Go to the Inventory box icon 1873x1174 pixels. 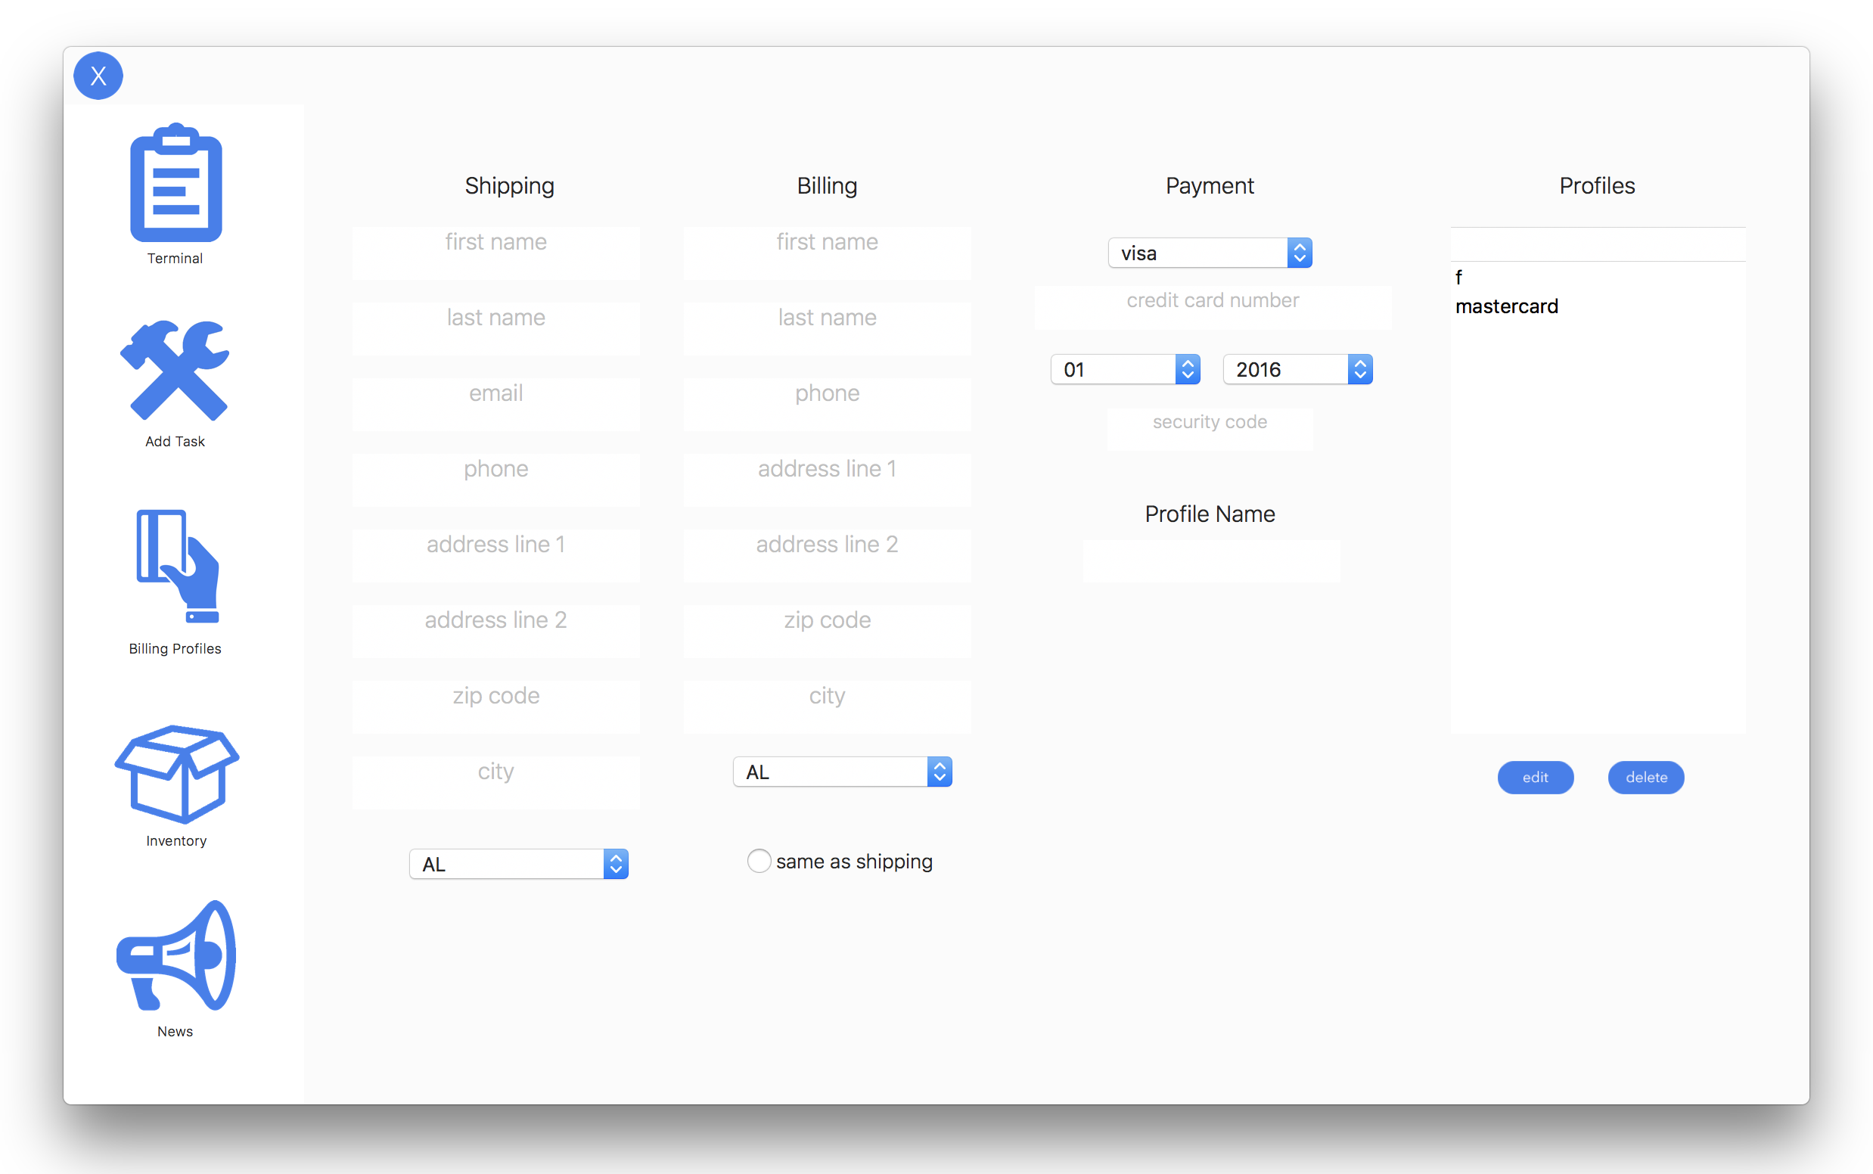[177, 773]
